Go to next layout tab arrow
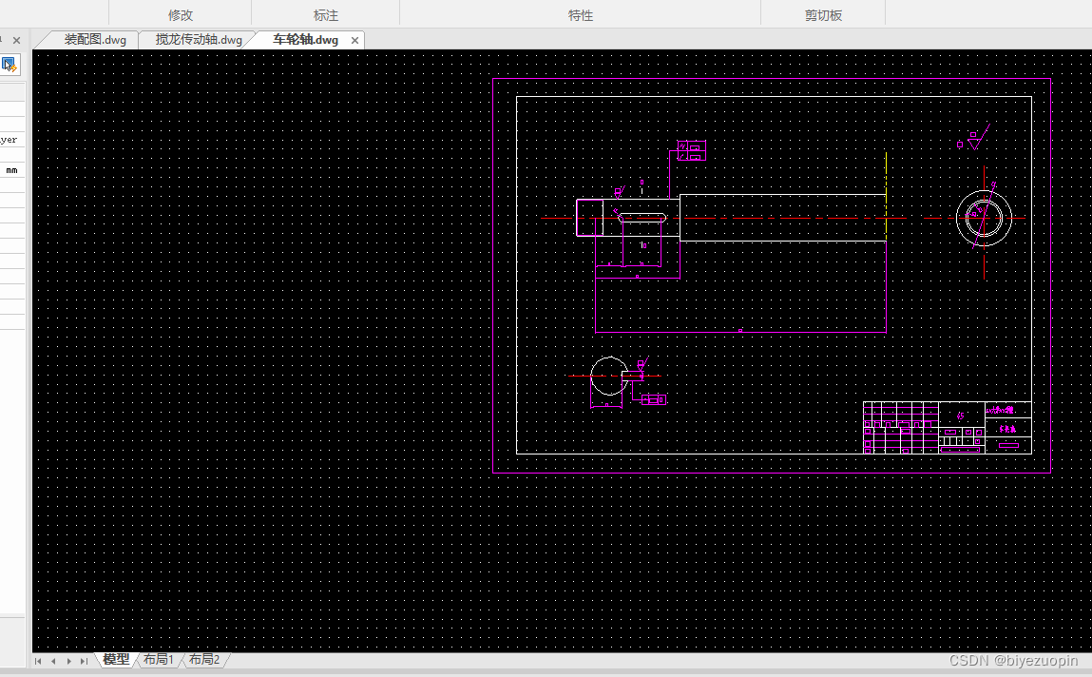 [69, 661]
